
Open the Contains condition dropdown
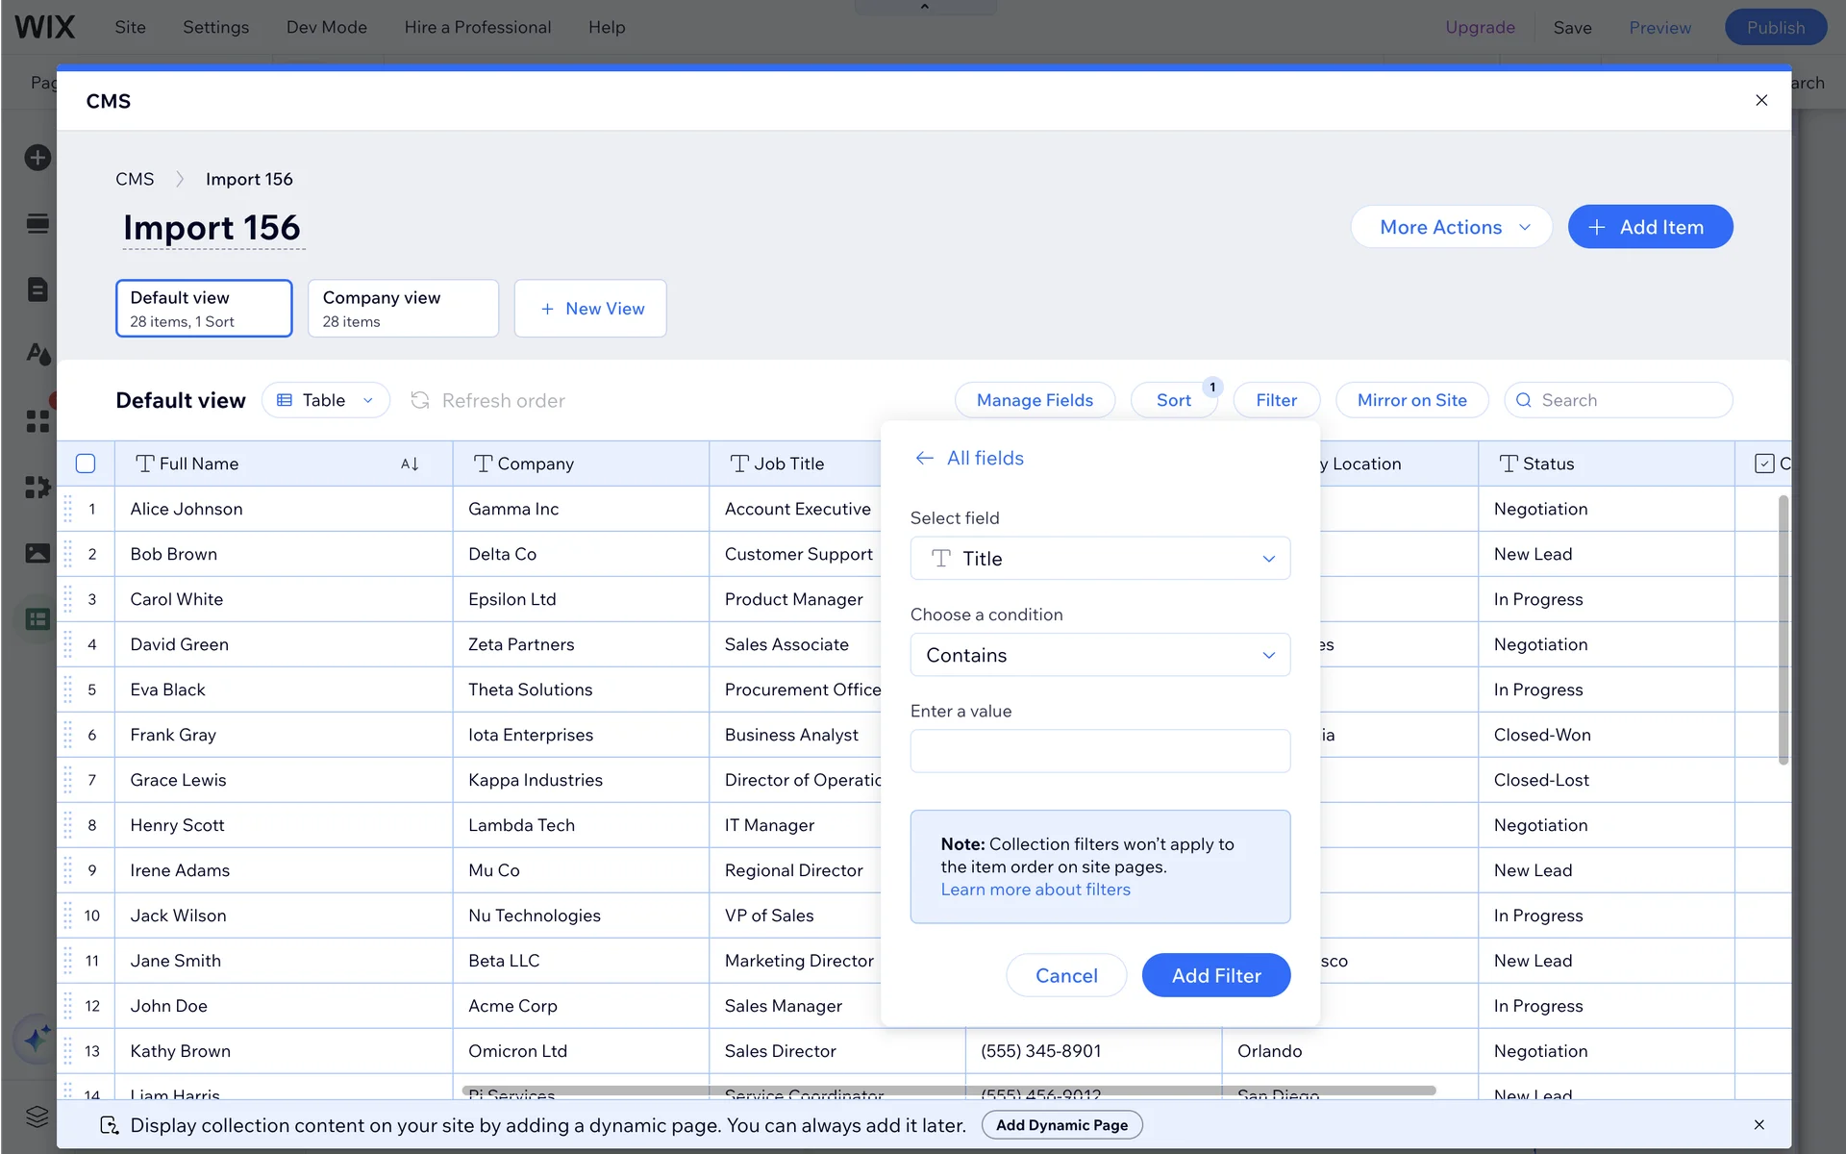(x=1100, y=655)
